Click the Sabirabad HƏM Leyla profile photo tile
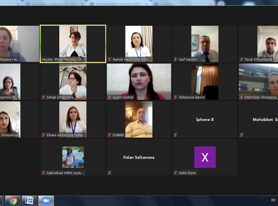The height and width of the screenshot is (206, 278). tap(73, 157)
